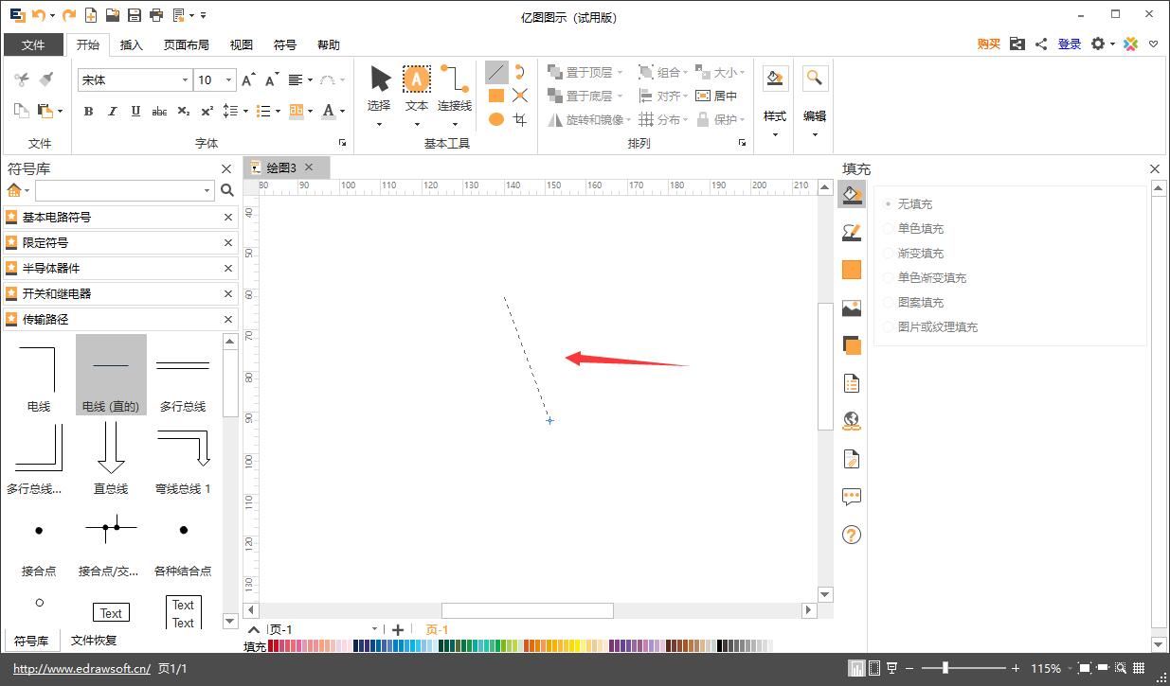
Task: Apply Strikethrough formatting
Action: click(x=160, y=111)
